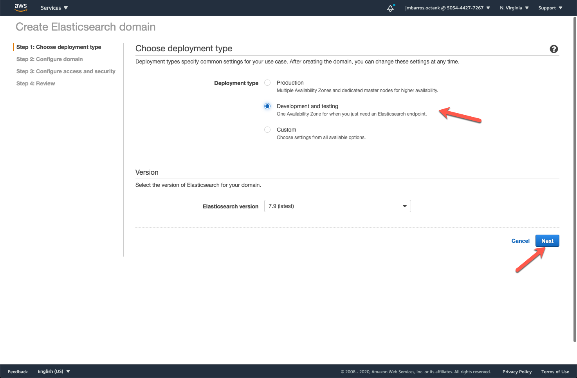This screenshot has height=378, width=577.
Task: Click the copyright notice in the footer
Action: tap(416, 372)
